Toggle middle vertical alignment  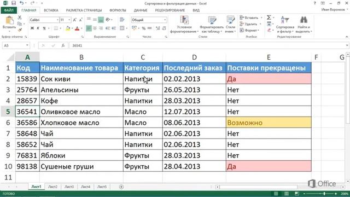[95, 20]
